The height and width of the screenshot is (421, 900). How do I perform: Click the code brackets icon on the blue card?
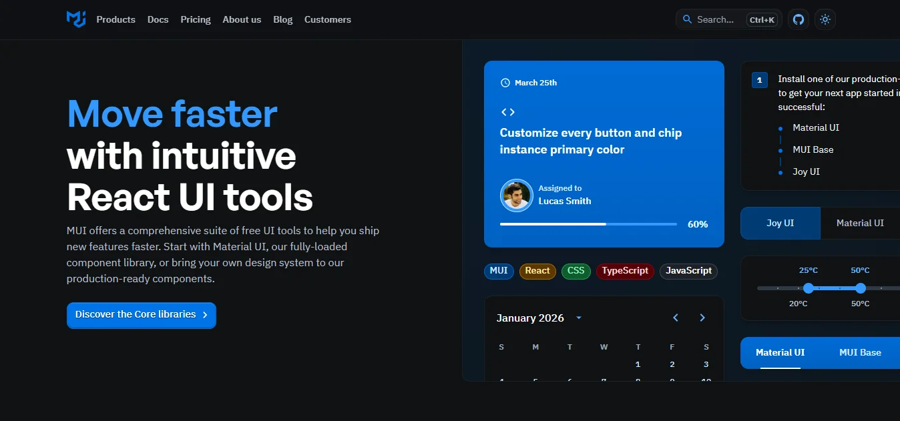tap(507, 111)
